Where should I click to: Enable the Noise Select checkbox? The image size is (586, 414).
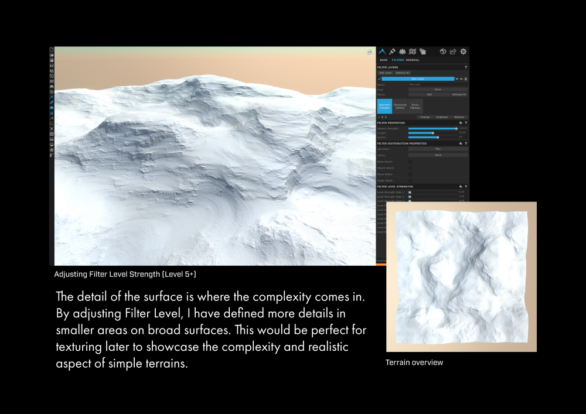tap(410, 162)
